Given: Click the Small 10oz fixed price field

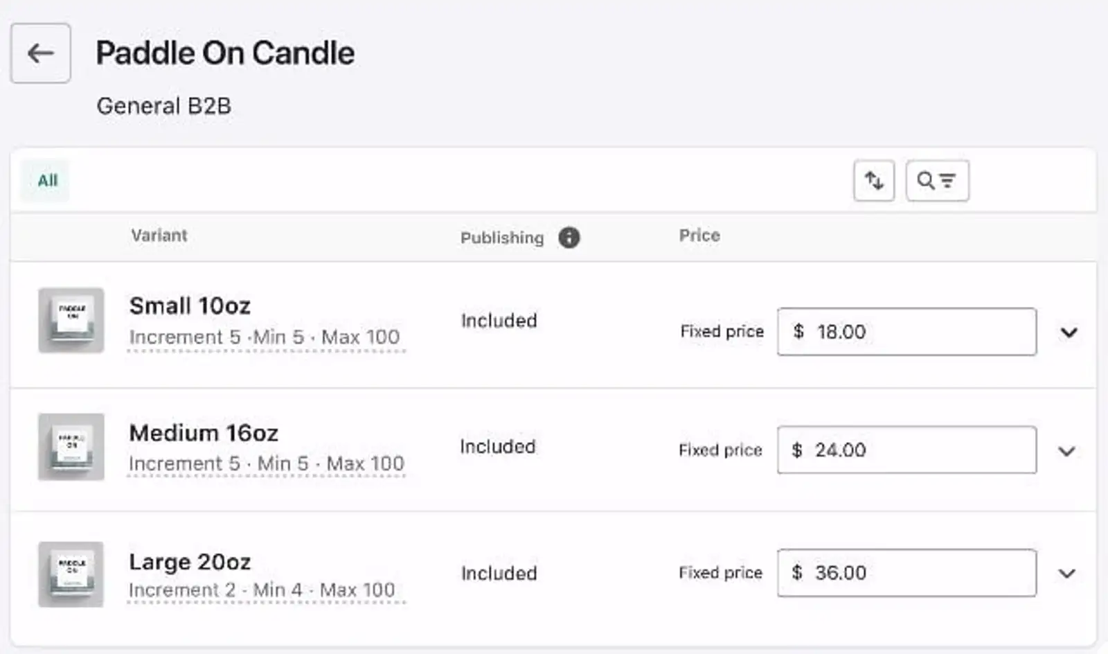Looking at the screenshot, I should click(x=907, y=332).
